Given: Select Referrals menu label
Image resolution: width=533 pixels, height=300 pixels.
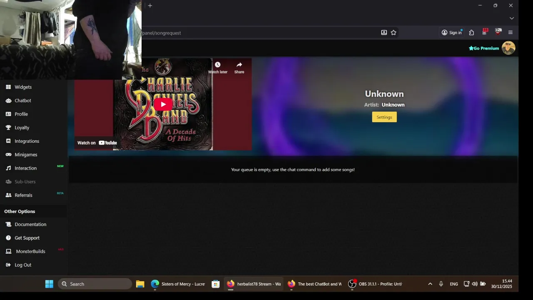Looking at the screenshot, I should coord(23,195).
